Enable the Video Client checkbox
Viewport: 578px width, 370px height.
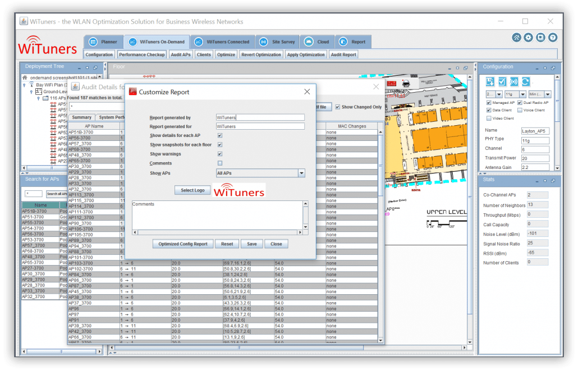[x=489, y=118]
